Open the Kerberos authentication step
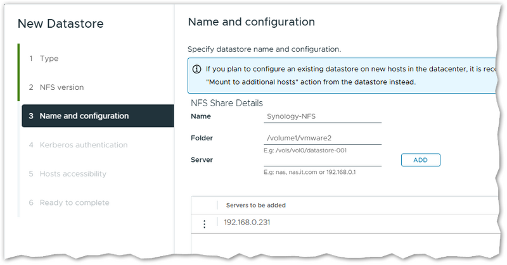The height and width of the screenshot is (265, 507). [83, 145]
